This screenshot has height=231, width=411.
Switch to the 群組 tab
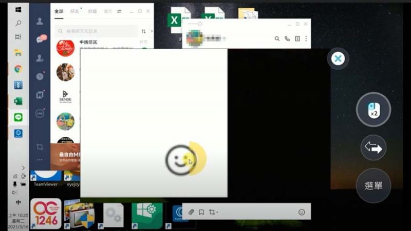pyautogui.click(x=91, y=11)
